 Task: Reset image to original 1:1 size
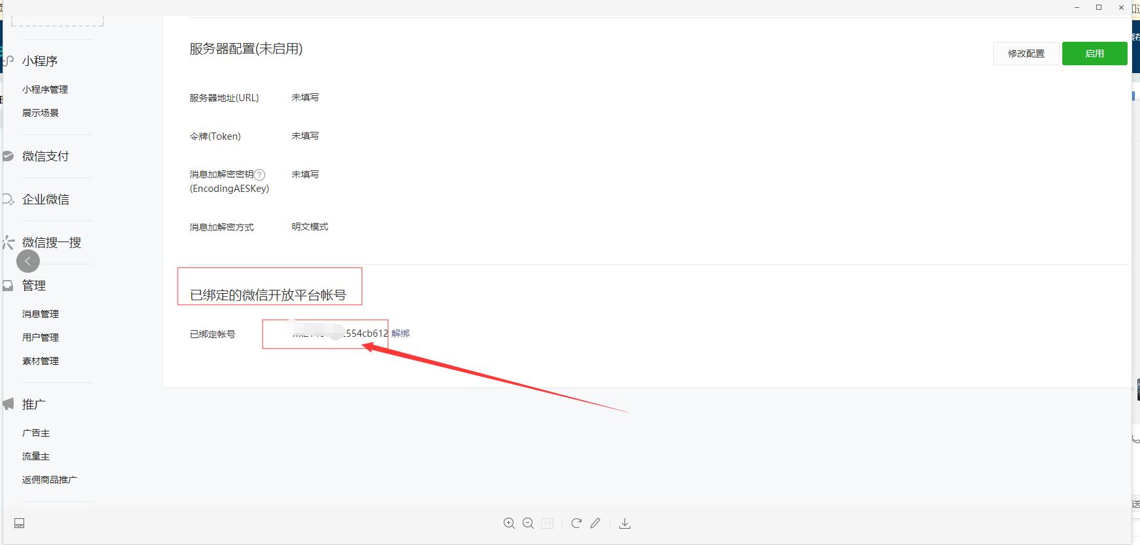547,523
